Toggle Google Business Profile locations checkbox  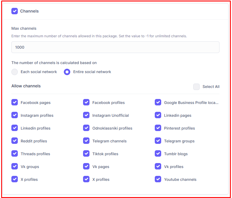(x=158, y=102)
